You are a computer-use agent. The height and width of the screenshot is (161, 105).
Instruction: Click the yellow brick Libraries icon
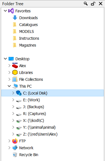pos(15,72)
